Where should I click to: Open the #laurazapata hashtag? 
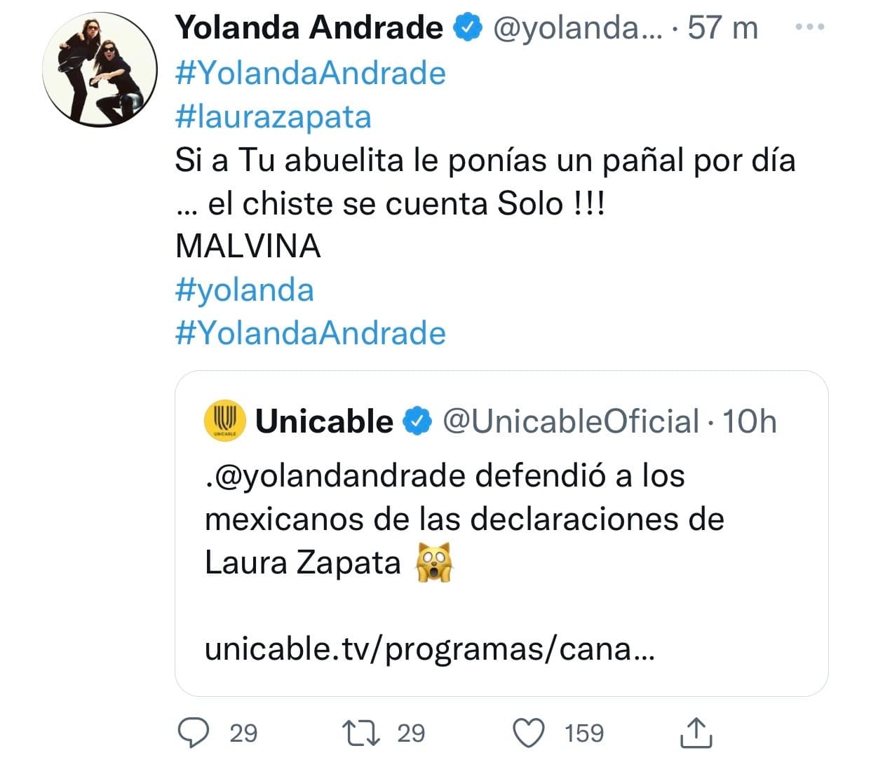[274, 116]
